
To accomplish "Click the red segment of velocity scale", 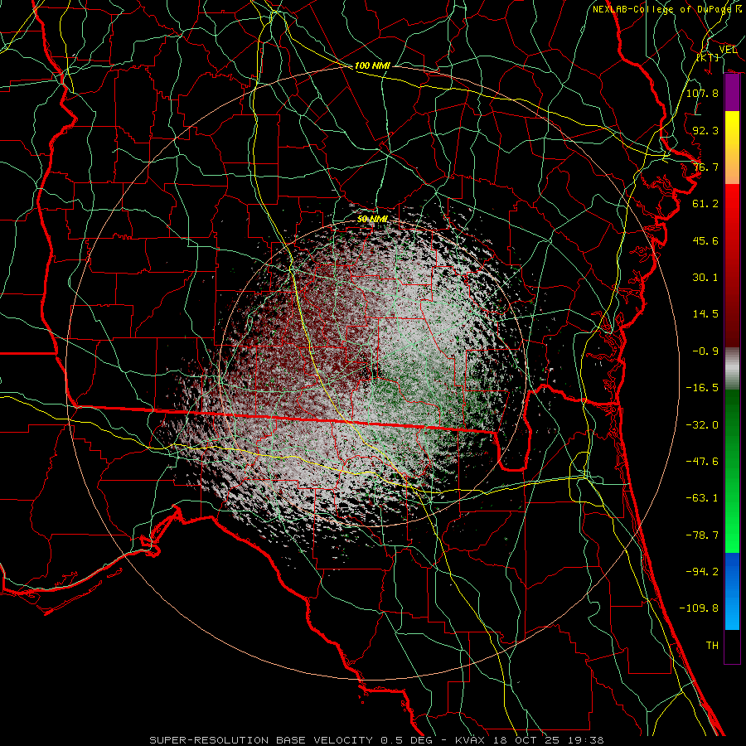I will (732, 265).
